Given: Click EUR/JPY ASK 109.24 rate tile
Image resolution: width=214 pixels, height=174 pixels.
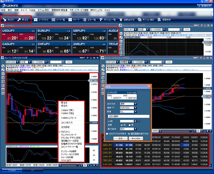Looking at the screenshot, I should [x=62, y=37].
